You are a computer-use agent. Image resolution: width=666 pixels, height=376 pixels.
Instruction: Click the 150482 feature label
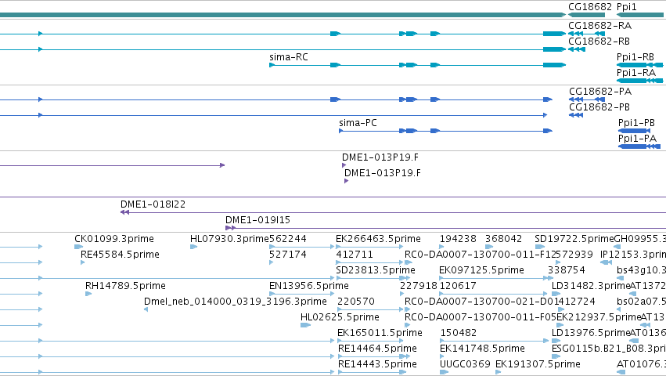459,333
